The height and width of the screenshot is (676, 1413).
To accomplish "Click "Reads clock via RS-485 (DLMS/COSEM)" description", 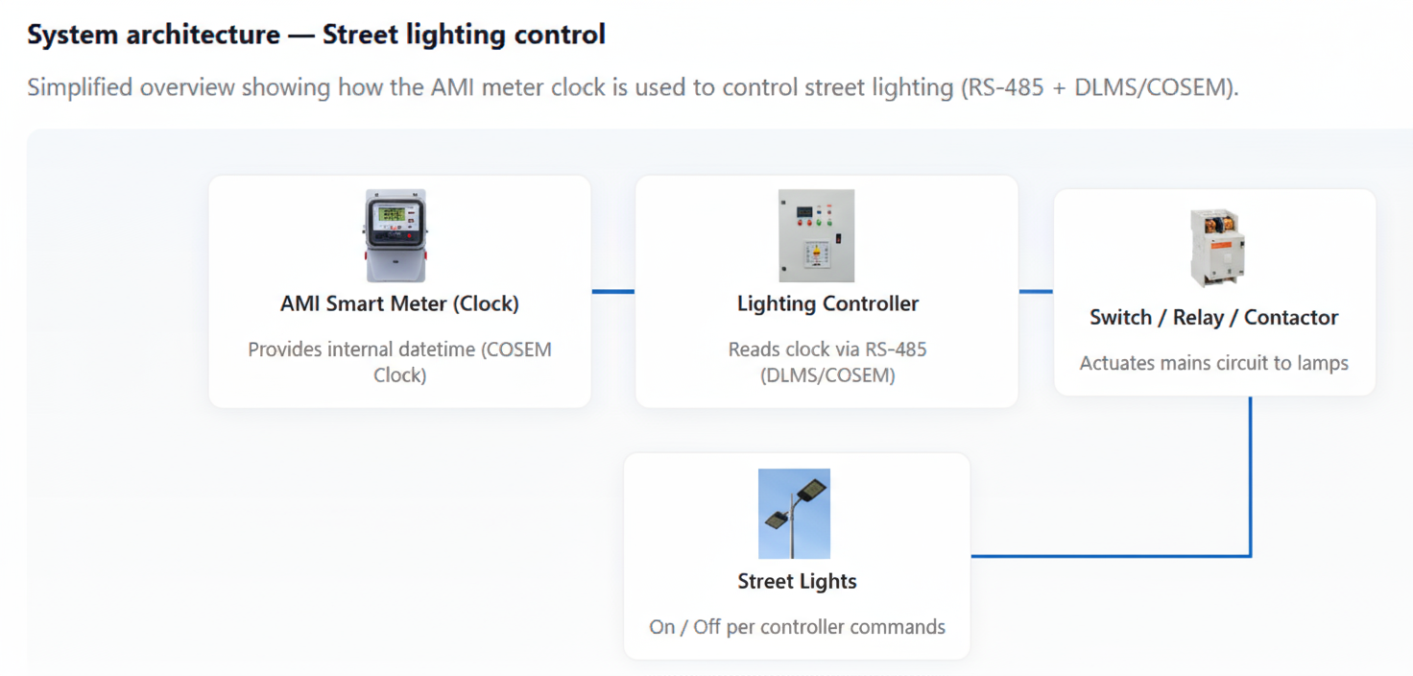I will 827,362.
